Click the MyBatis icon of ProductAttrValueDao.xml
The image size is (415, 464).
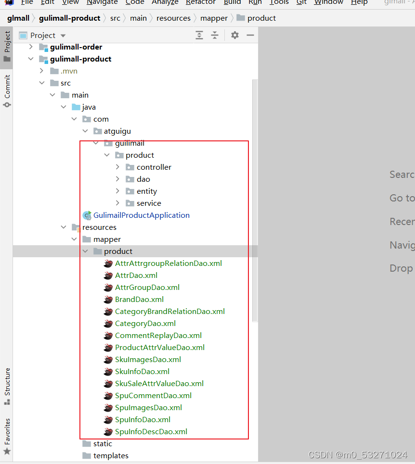coord(108,348)
